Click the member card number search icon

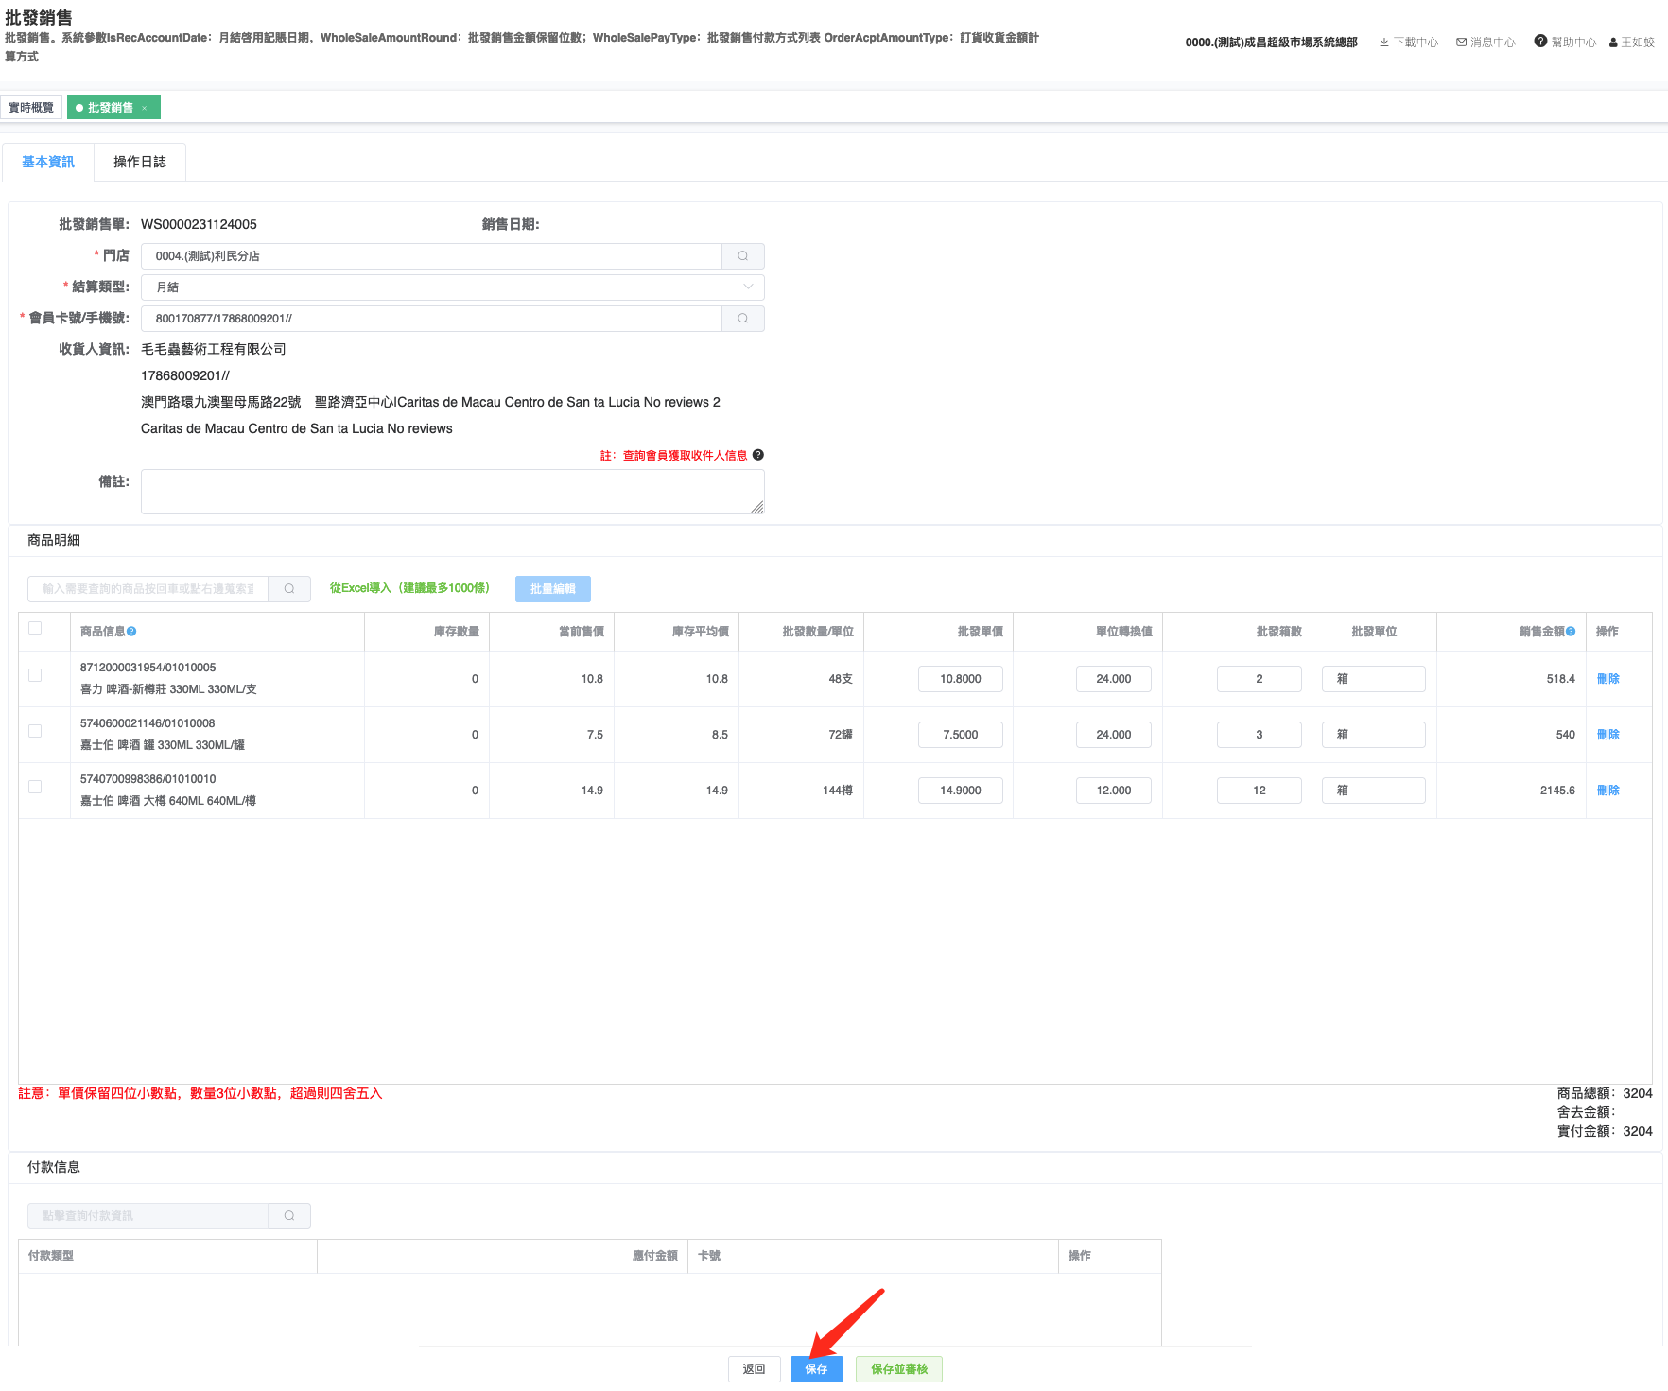tap(742, 319)
